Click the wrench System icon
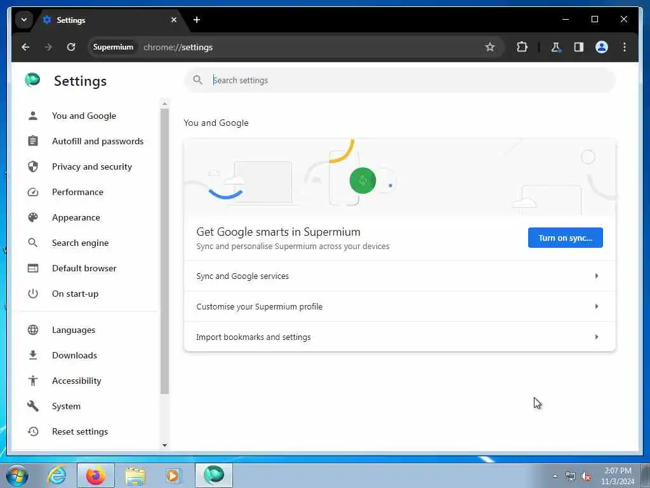Screen dimensions: 650x488 [x=33, y=406]
